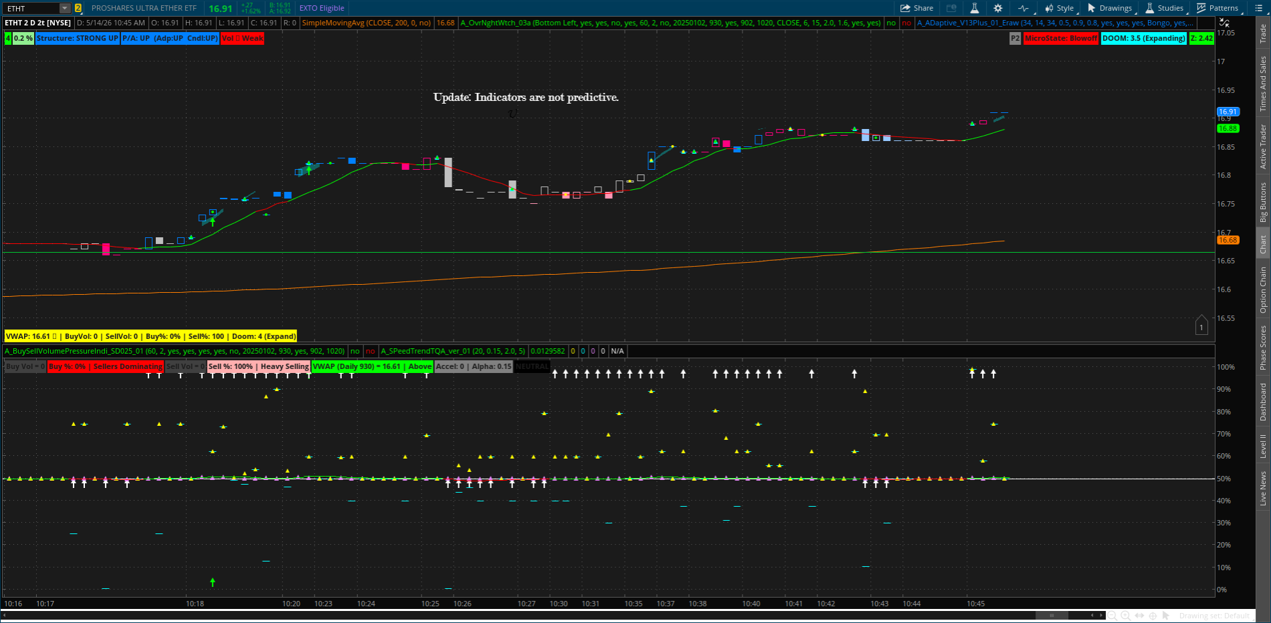Click the scroll left arrow
This screenshot has width=1271, height=623.
click(x=1093, y=616)
